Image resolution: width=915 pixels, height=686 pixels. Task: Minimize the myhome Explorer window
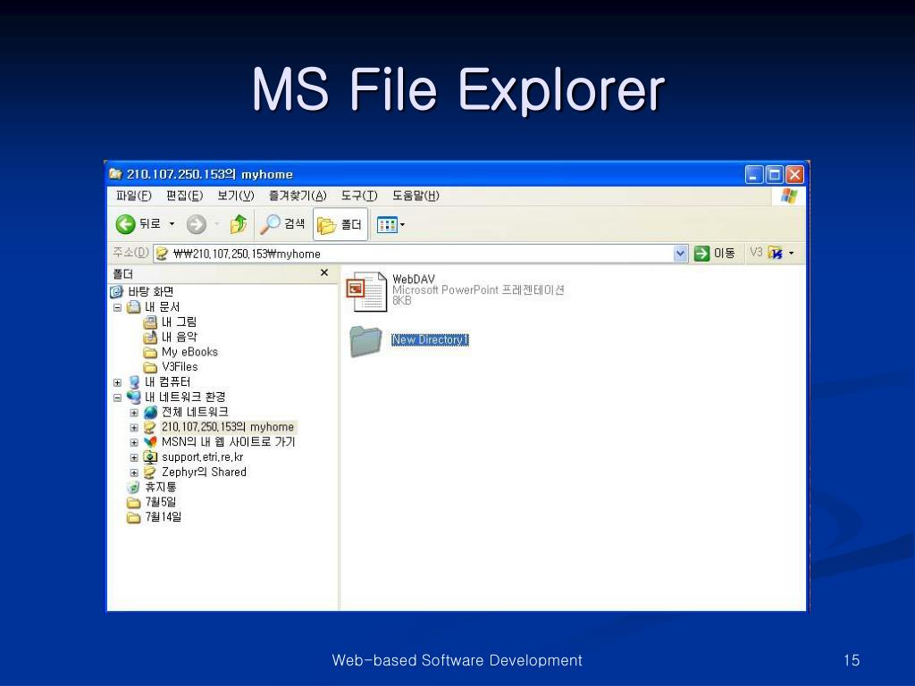[x=754, y=174]
